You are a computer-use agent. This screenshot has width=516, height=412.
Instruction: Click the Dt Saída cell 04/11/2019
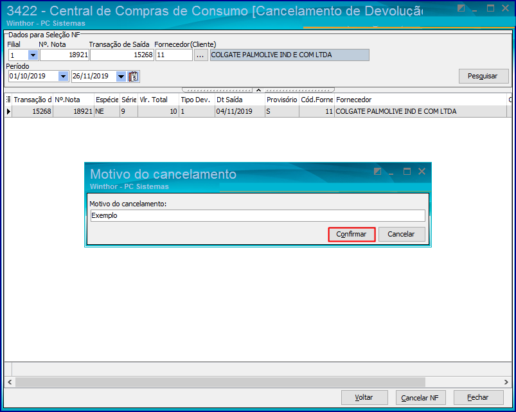coord(240,112)
